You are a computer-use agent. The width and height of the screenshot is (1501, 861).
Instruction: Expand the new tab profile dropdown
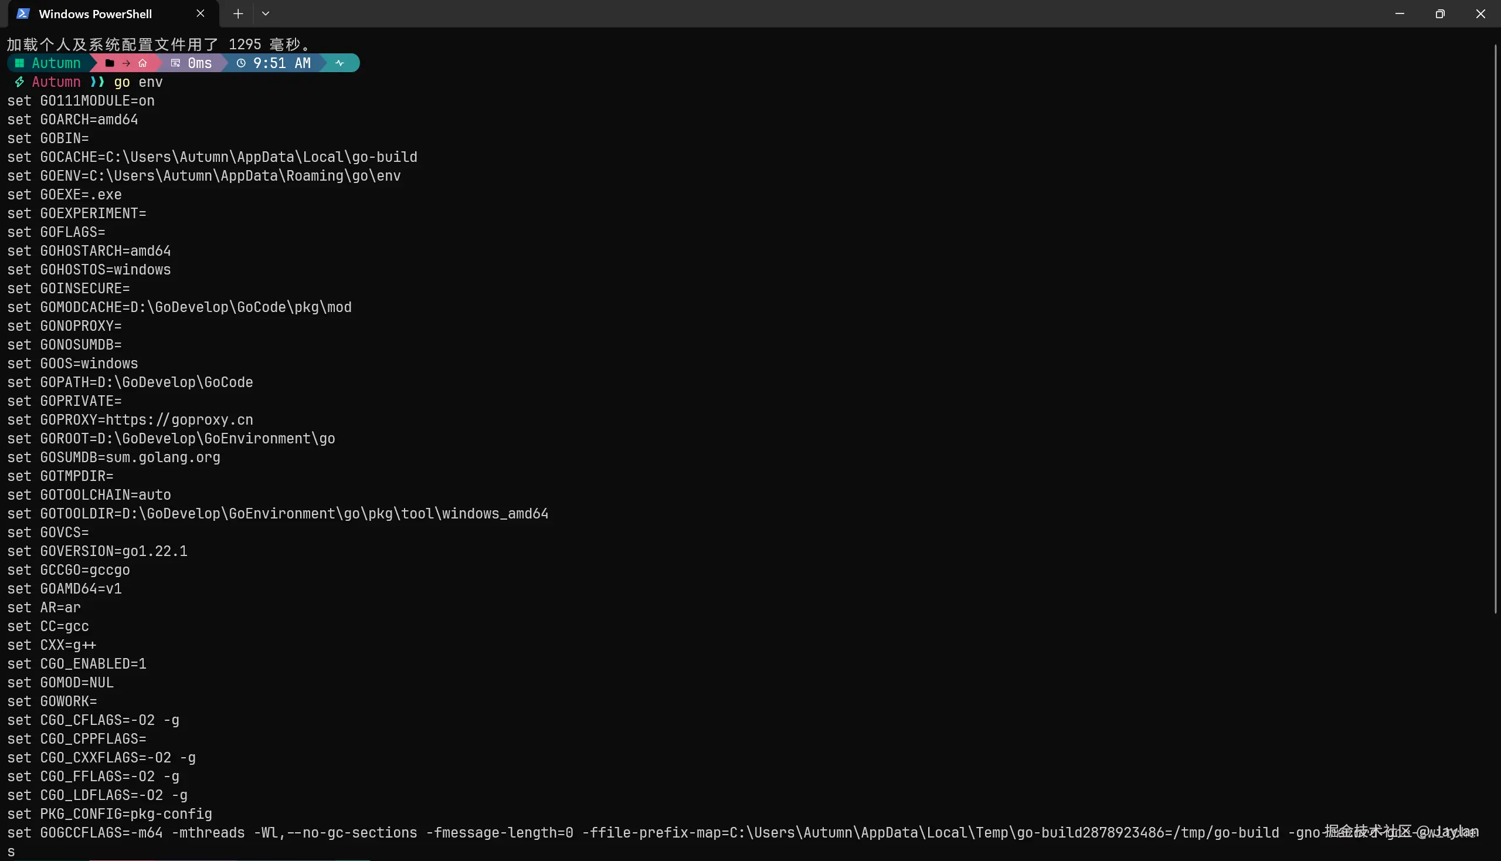[266, 13]
